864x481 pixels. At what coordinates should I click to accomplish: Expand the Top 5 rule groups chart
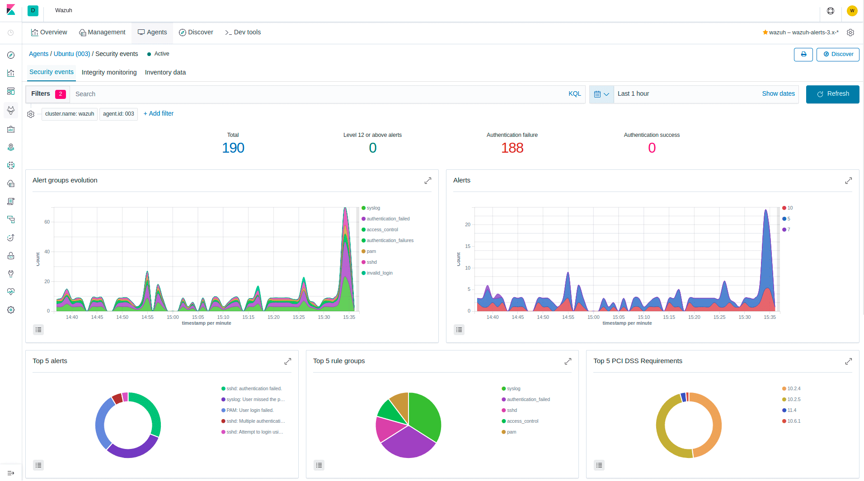[568, 361]
